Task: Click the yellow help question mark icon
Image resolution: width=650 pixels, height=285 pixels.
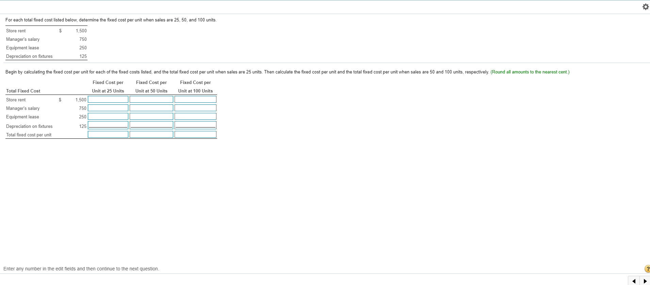Action: point(647,269)
